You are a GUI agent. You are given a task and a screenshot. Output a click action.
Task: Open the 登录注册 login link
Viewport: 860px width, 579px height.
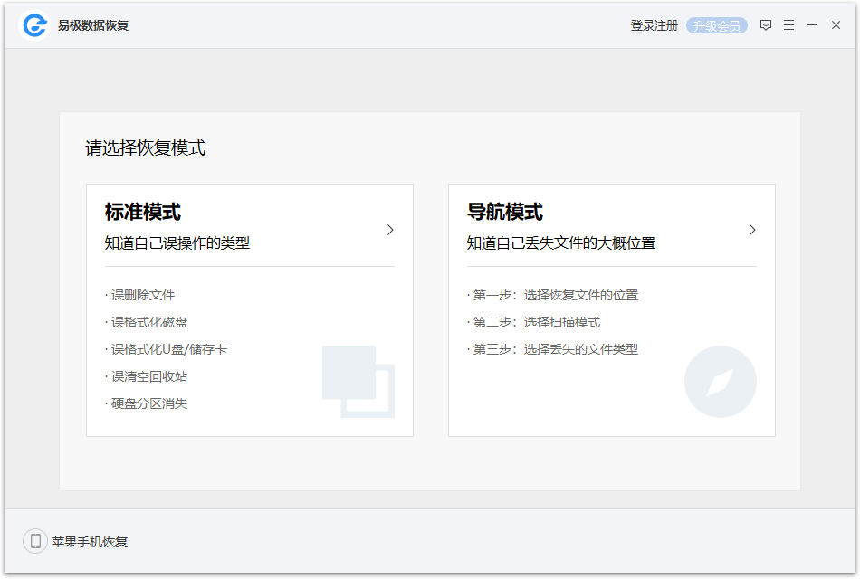point(655,24)
